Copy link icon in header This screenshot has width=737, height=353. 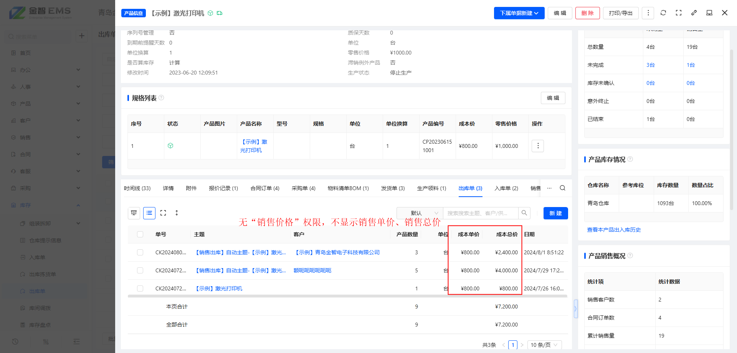[x=694, y=13]
